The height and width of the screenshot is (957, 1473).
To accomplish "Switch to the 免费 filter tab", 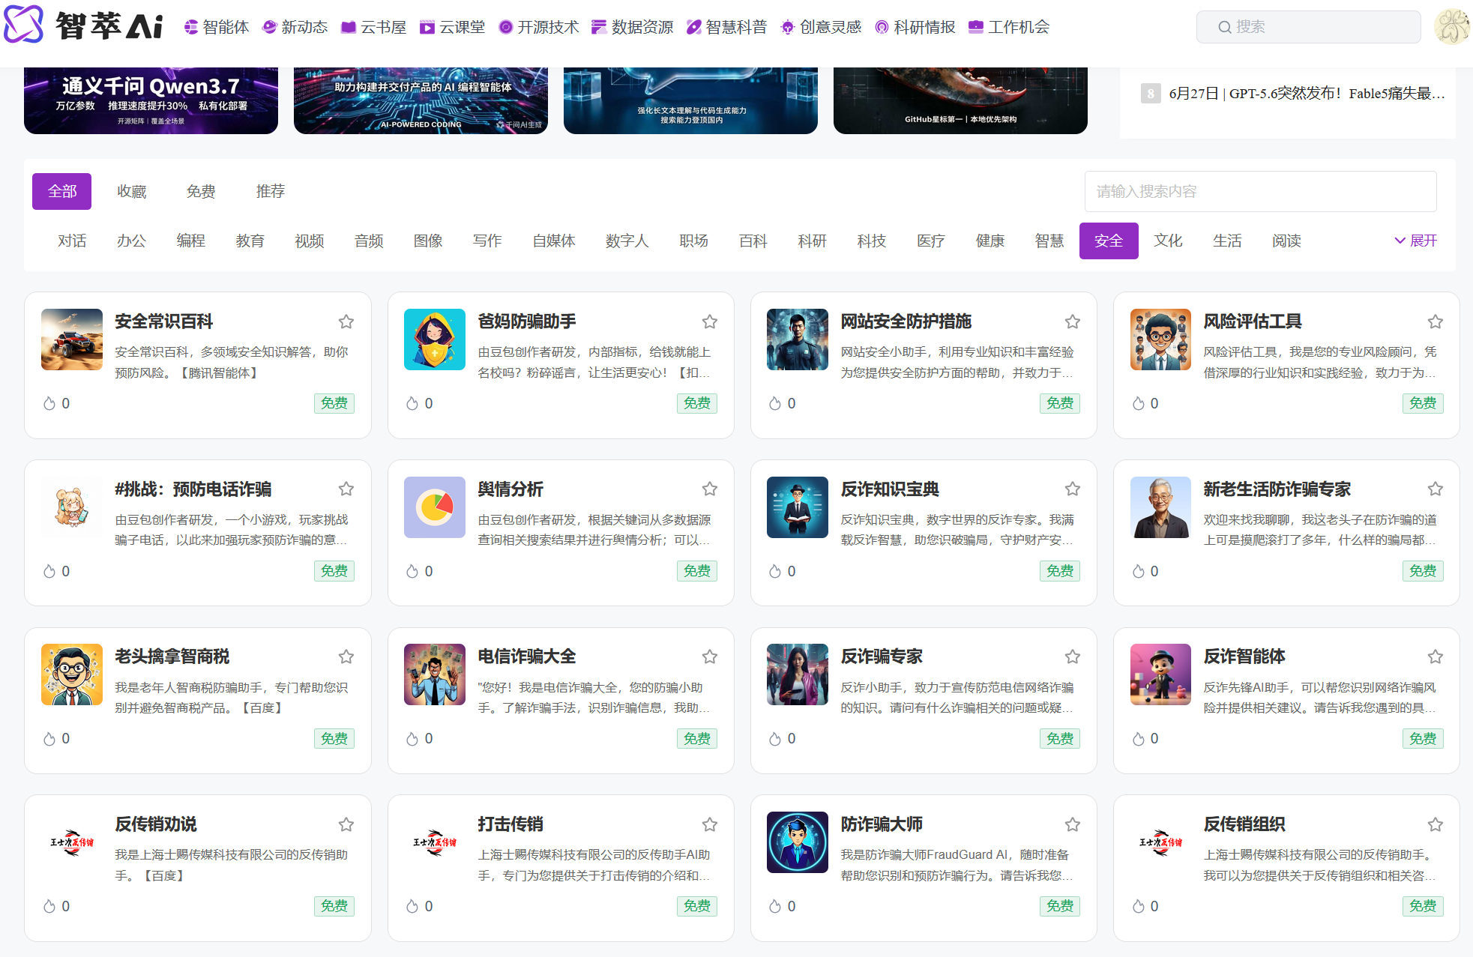I will pyautogui.click(x=201, y=191).
